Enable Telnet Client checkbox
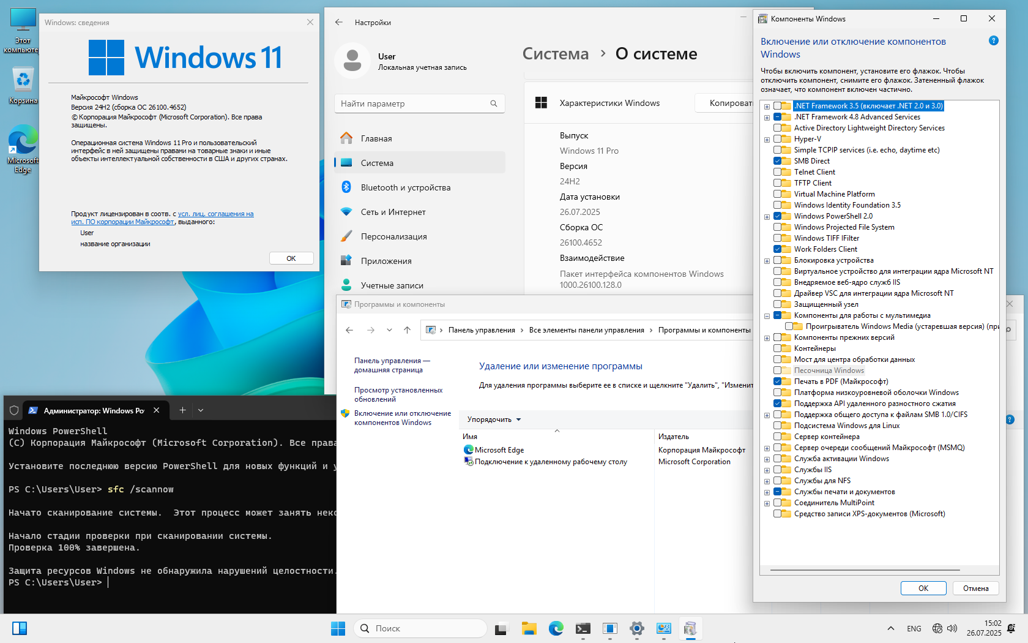 777,172
